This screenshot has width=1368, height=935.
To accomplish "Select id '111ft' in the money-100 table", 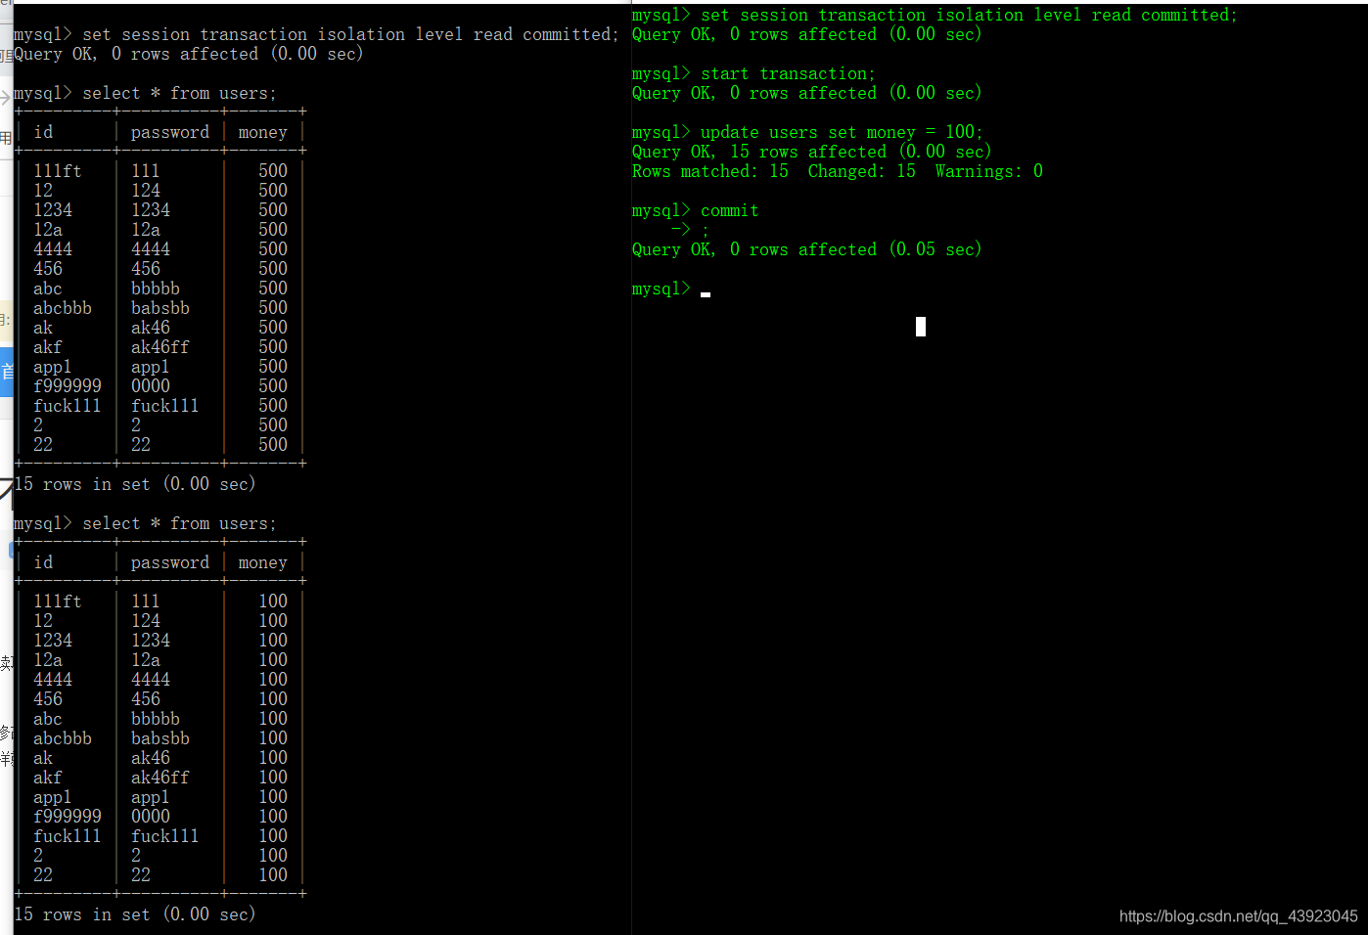I will pyautogui.click(x=58, y=601).
